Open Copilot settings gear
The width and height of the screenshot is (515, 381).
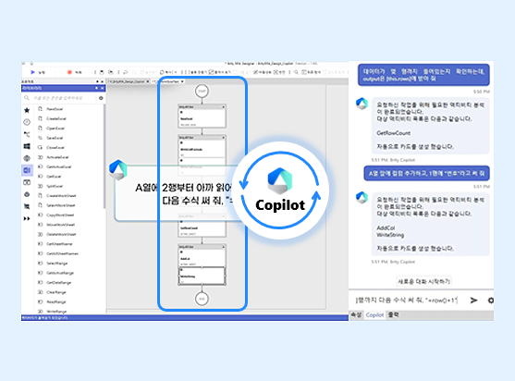pyautogui.click(x=491, y=301)
